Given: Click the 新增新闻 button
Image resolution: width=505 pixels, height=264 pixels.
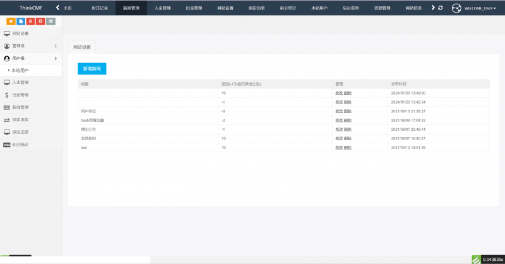Looking at the screenshot, I should [x=92, y=68].
